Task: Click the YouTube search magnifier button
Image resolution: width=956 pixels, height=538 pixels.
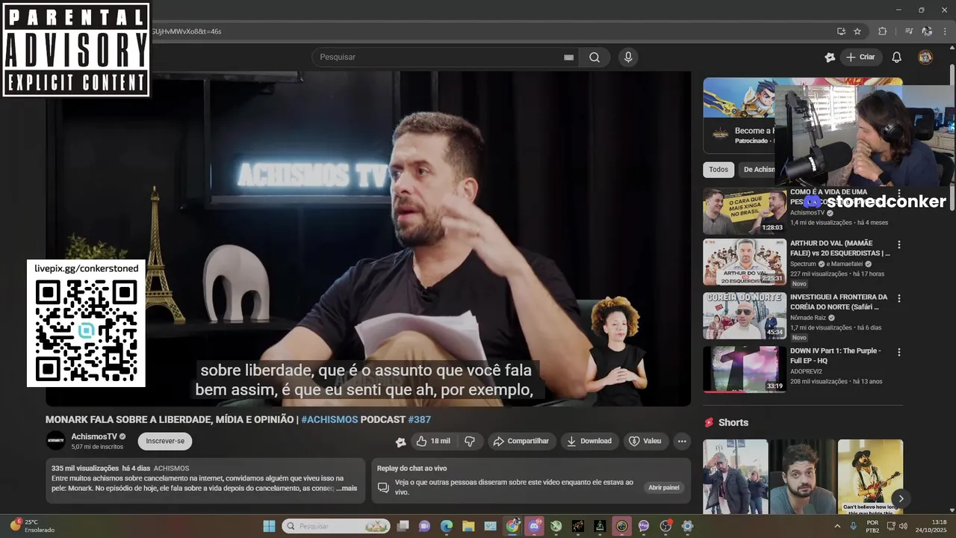Action: click(595, 58)
